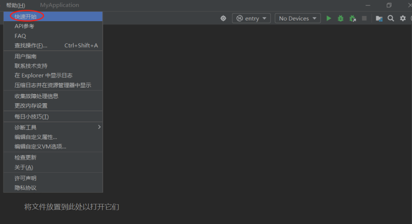The image size is (412, 224).
Task: Restore down the MyApplication window
Action: point(389,5)
